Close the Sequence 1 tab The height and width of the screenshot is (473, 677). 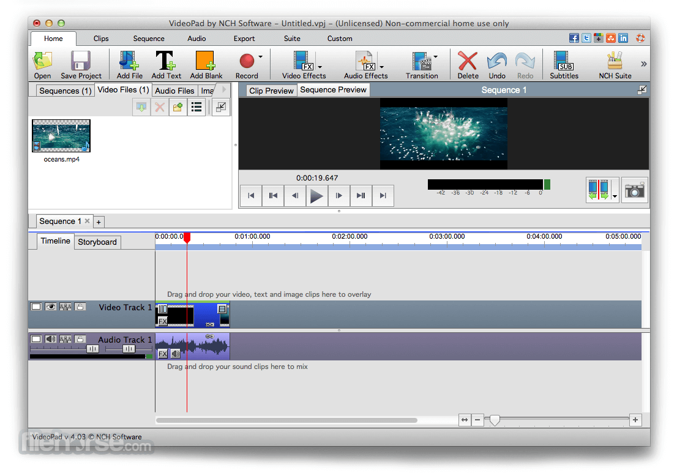tap(87, 221)
